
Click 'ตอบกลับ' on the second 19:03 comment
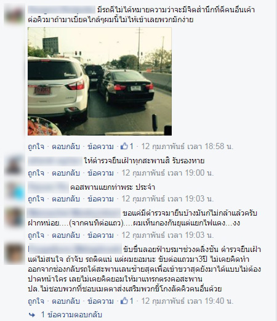[66, 235]
